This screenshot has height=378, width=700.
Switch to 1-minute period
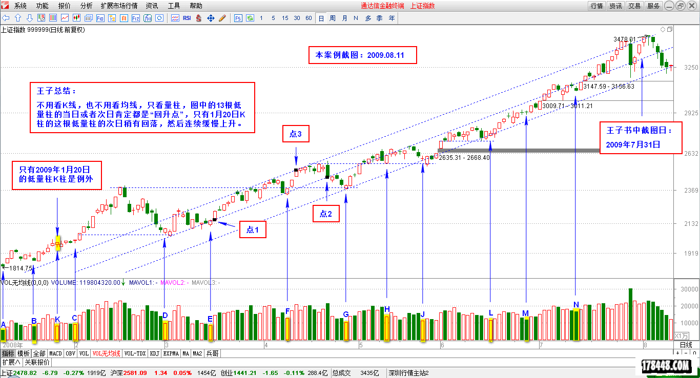click(261, 18)
